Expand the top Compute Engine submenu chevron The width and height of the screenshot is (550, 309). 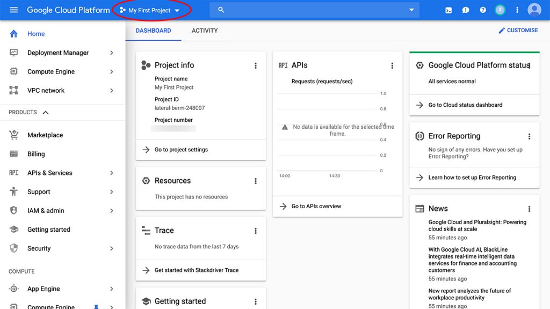click(x=112, y=71)
